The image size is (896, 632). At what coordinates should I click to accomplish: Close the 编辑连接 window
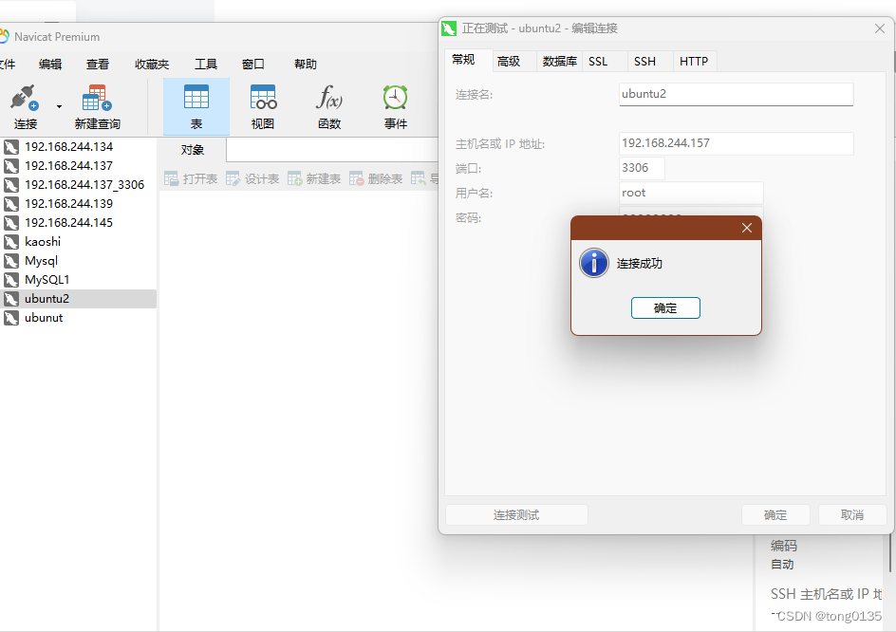880,28
